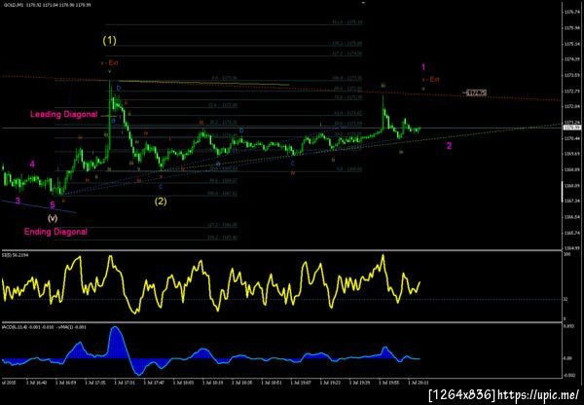Screen dimensions: 584x405
Task: Click the last time axis label, 1 Jul 20:11
Action: tap(419, 383)
